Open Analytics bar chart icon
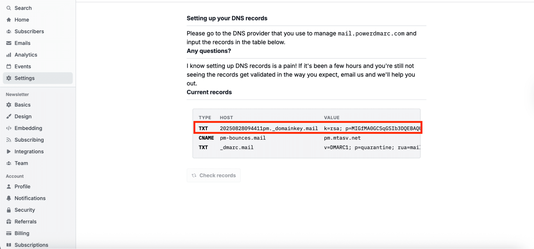The image size is (534, 249). (x=9, y=55)
